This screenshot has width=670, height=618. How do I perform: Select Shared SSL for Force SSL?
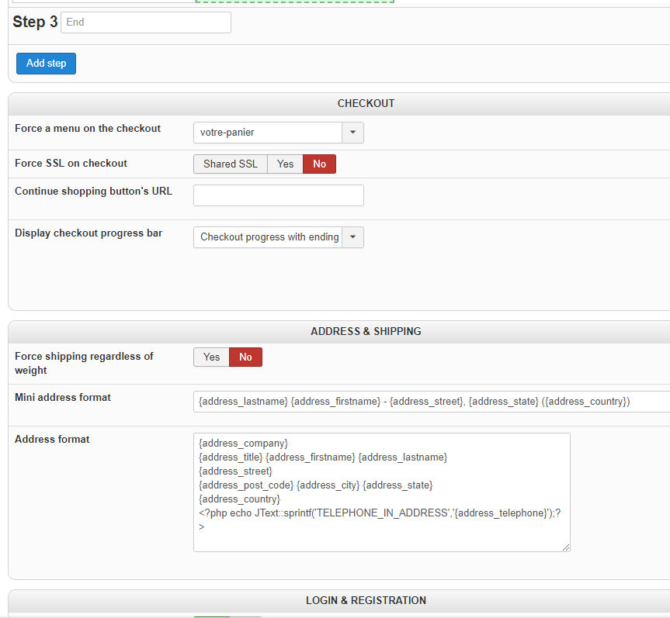(231, 164)
